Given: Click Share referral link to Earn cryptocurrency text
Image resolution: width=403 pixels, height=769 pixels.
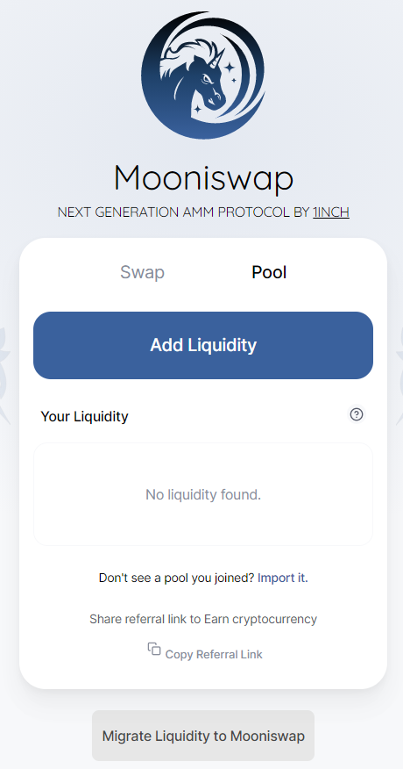Looking at the screenshot, I should (x=203, y=619).
